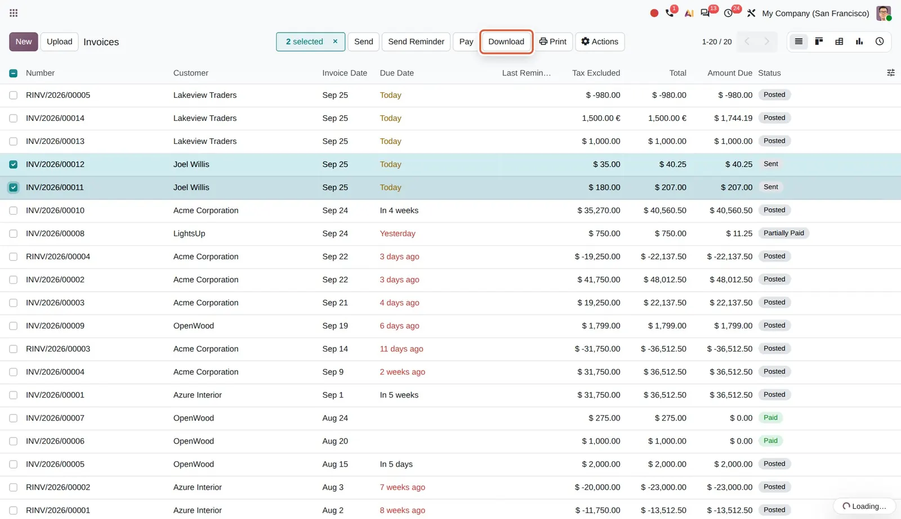Check the INV/2026/00014 row checkbox
901x519 pixels.
[x=14, y=119]
